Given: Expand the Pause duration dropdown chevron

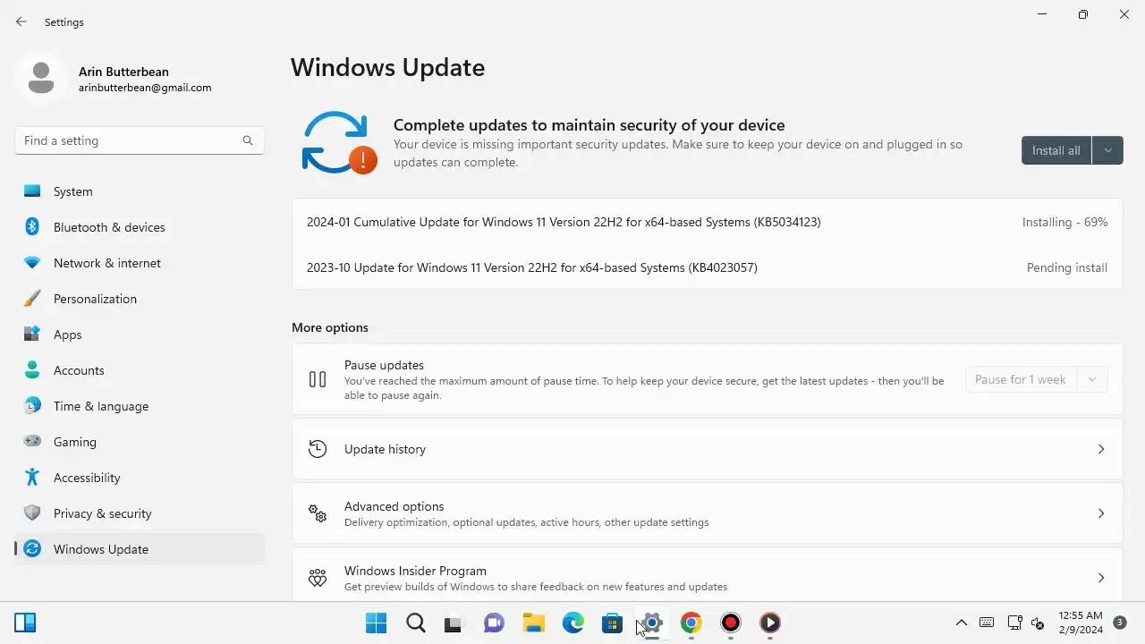Looking at the screenshot, I should coord(1092,379).
